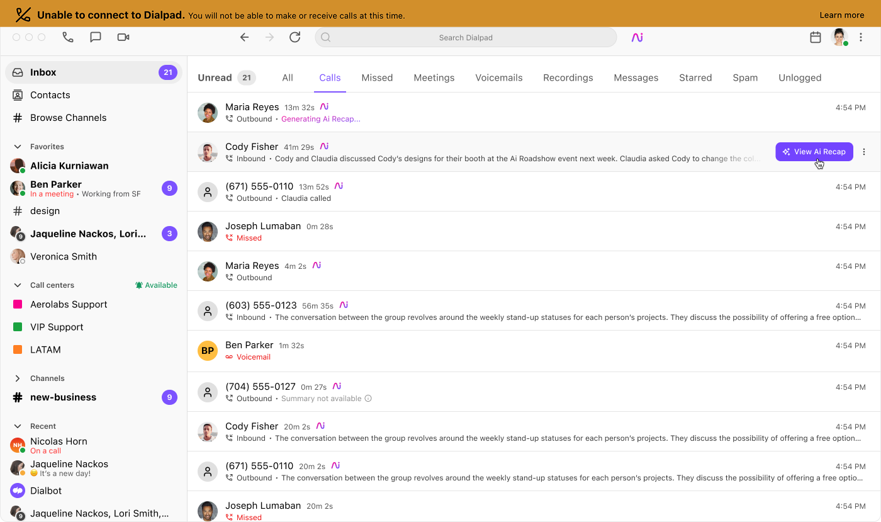Expand the Channels section

[18, 378]
